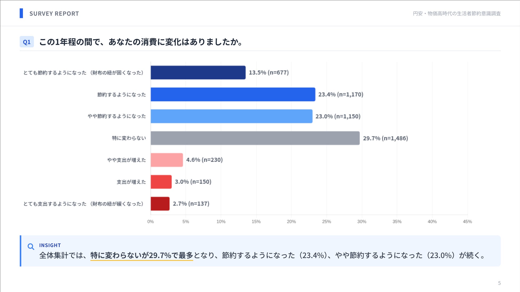Select the gray 特に変わらない bar
520x292 pixels.
255,138
